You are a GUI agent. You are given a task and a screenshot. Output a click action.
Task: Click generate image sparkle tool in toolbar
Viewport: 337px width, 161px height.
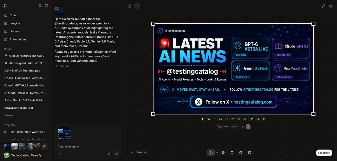(x=249, y=153)
